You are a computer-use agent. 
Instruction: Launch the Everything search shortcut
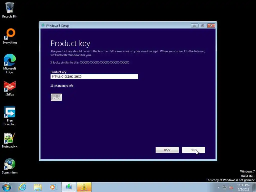pos(10,36)
